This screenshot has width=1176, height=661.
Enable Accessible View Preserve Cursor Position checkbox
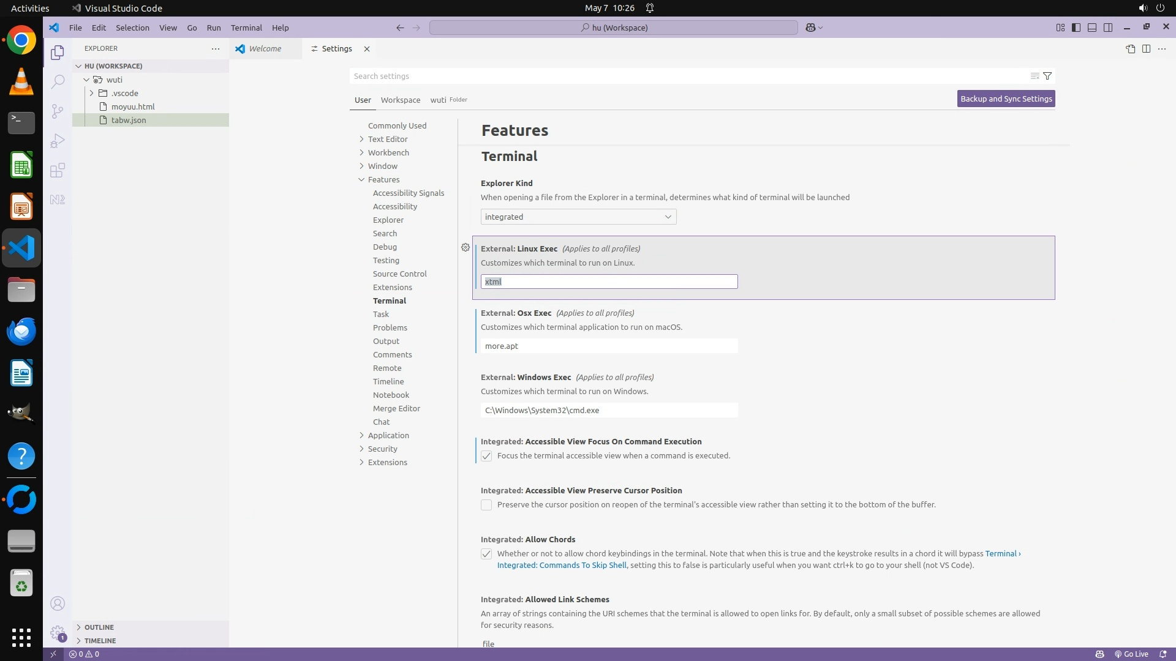click(486, 505)
